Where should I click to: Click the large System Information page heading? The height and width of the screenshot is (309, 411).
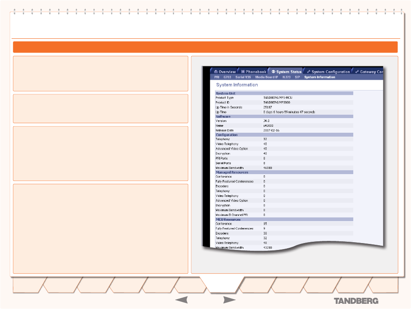(x=237, y=85)
